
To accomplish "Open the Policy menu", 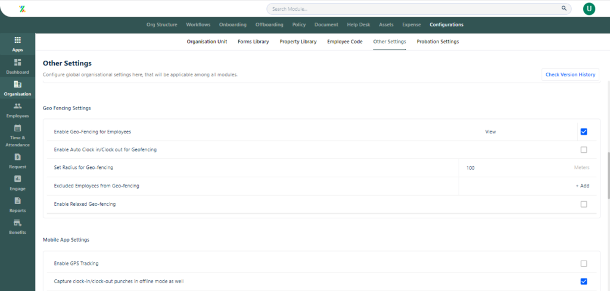I will click(299, 24).
